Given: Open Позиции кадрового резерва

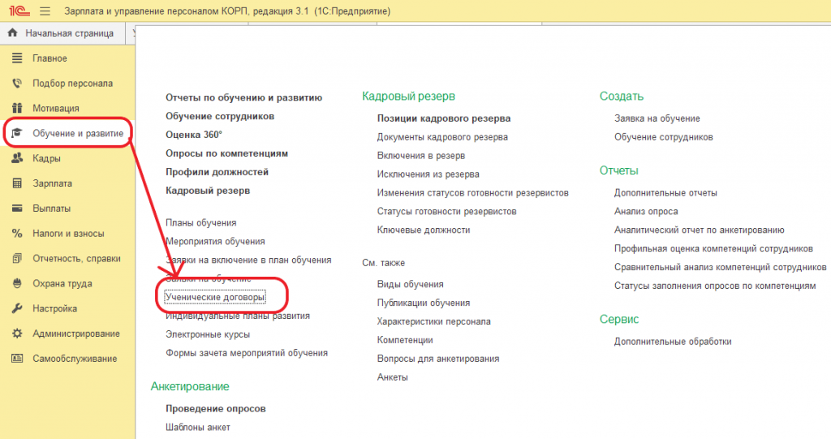Looking at the screenshot, I should (444, 118).
